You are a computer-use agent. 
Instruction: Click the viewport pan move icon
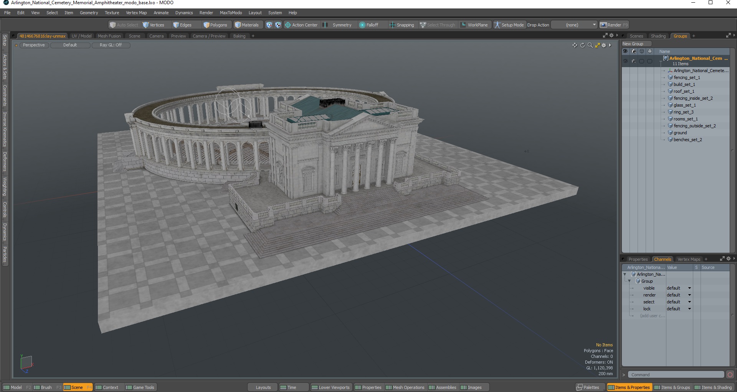point(575,45)
